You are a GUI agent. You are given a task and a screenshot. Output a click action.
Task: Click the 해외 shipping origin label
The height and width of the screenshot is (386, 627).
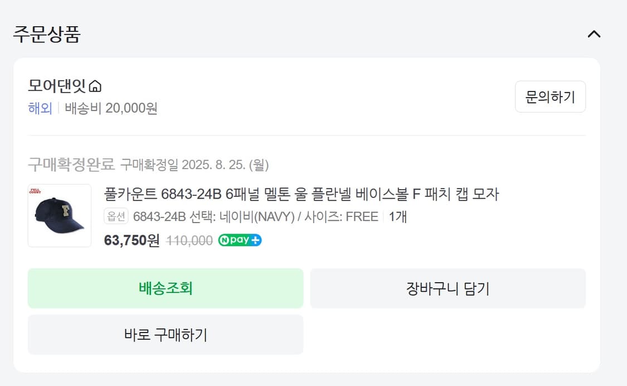pos(38,108)
